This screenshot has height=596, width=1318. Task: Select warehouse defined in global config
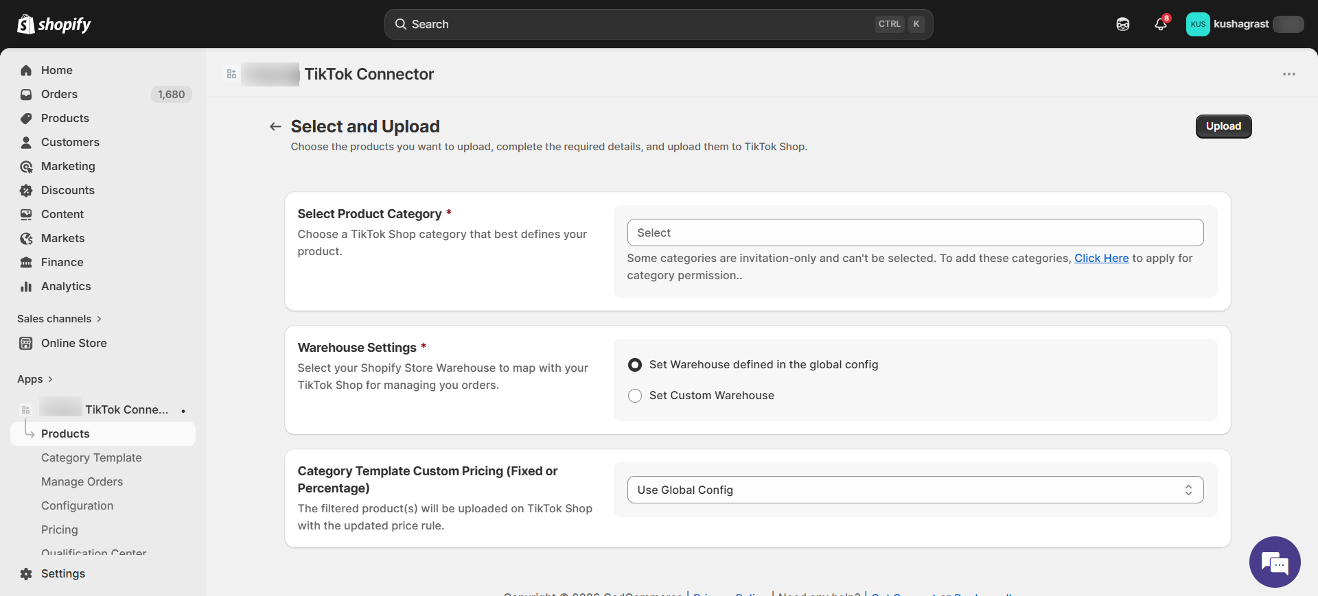(635, 365)
